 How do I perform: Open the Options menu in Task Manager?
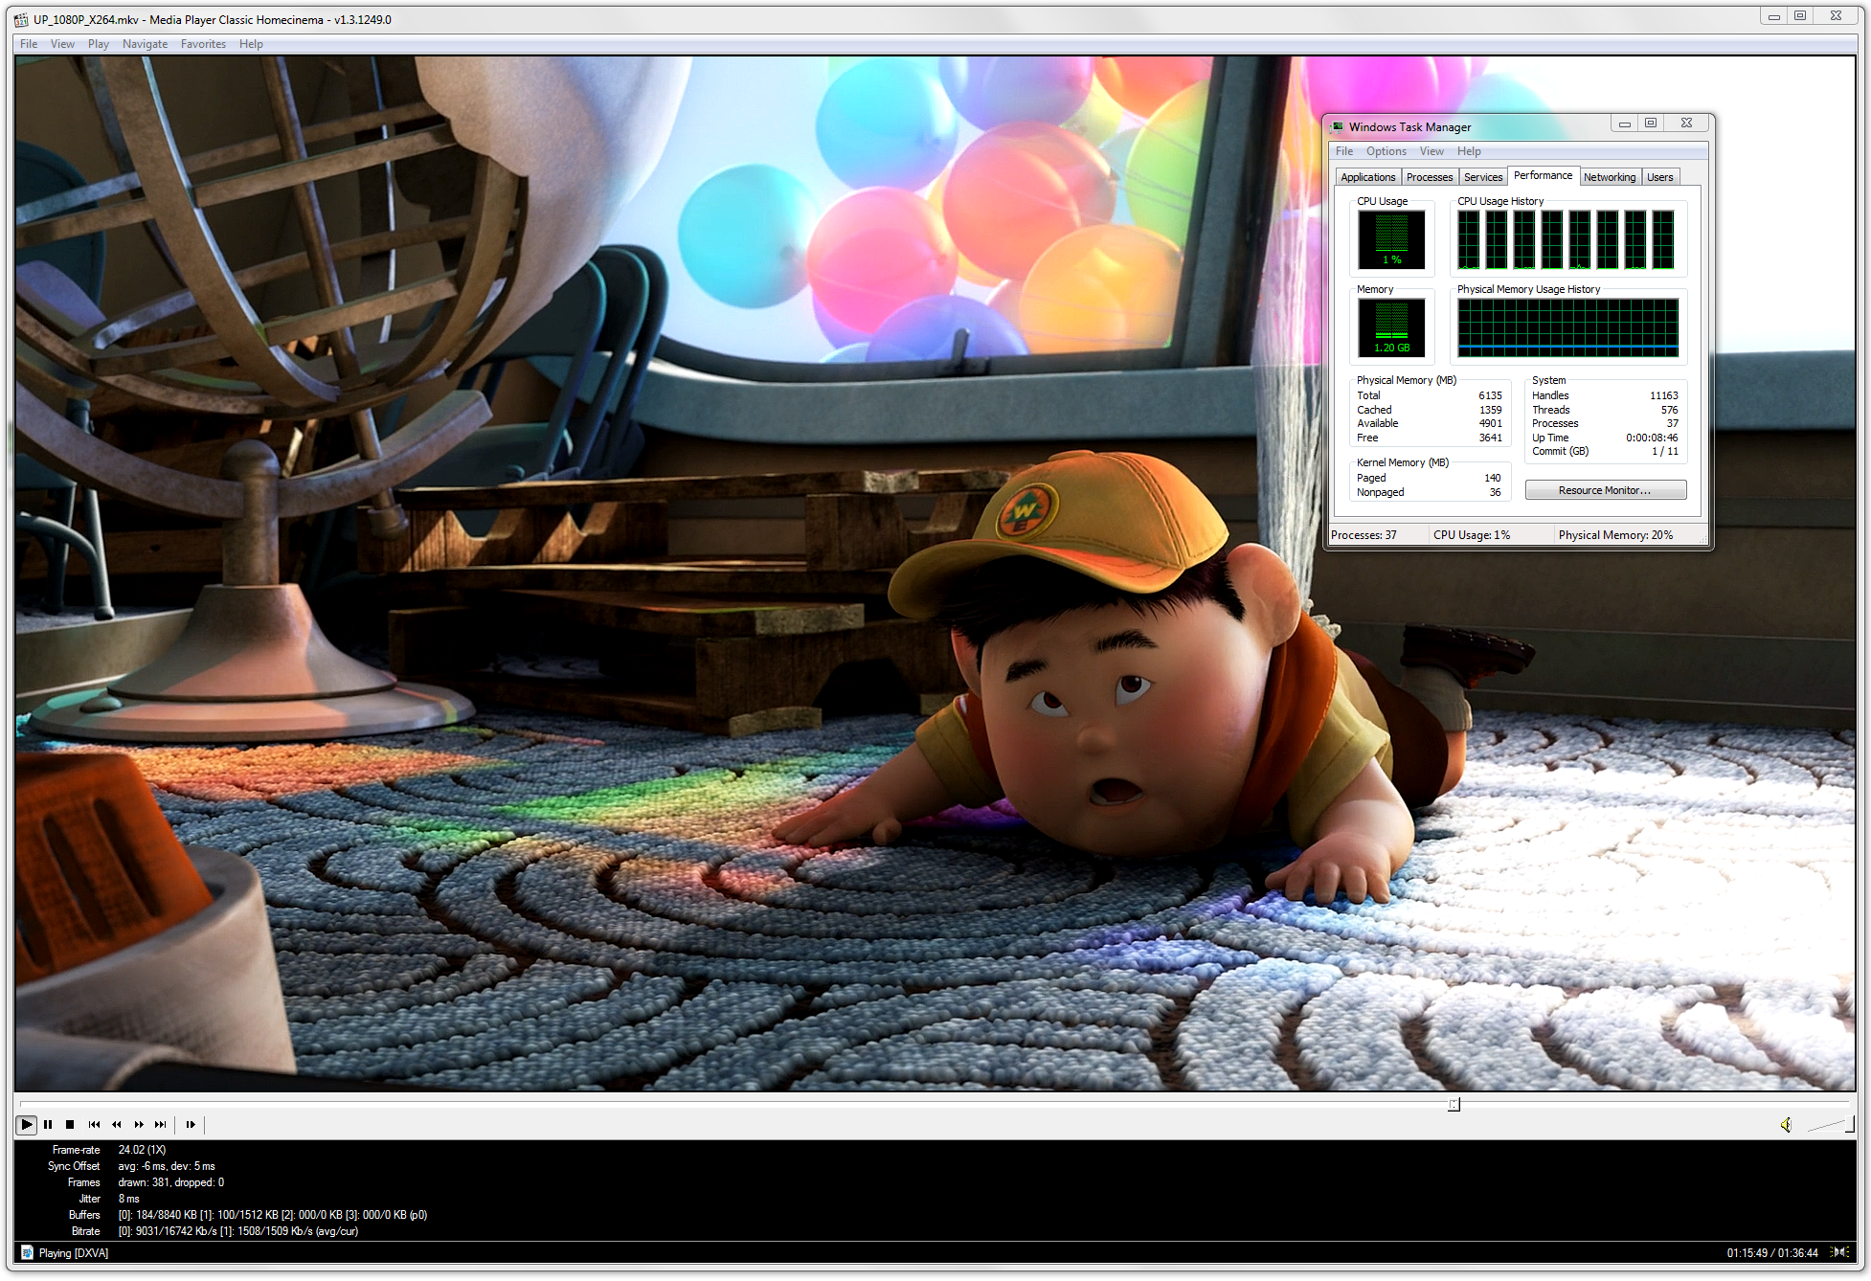pos(1386,151)
